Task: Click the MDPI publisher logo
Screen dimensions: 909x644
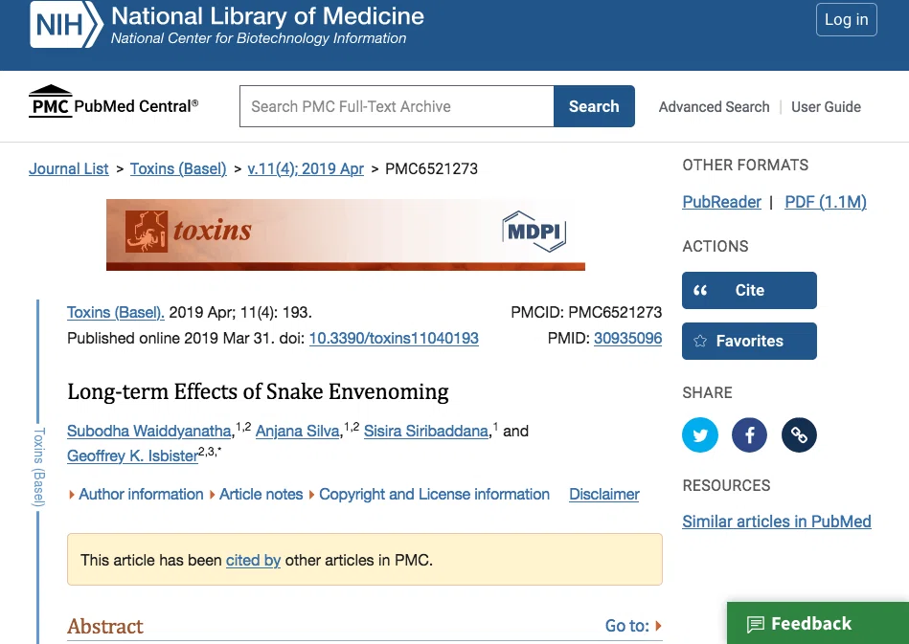Action: tap(534, 232)
